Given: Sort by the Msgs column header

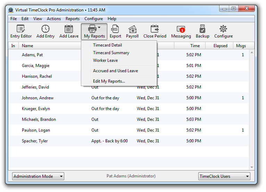Looking at the screenshot, I should click(241, 46).
